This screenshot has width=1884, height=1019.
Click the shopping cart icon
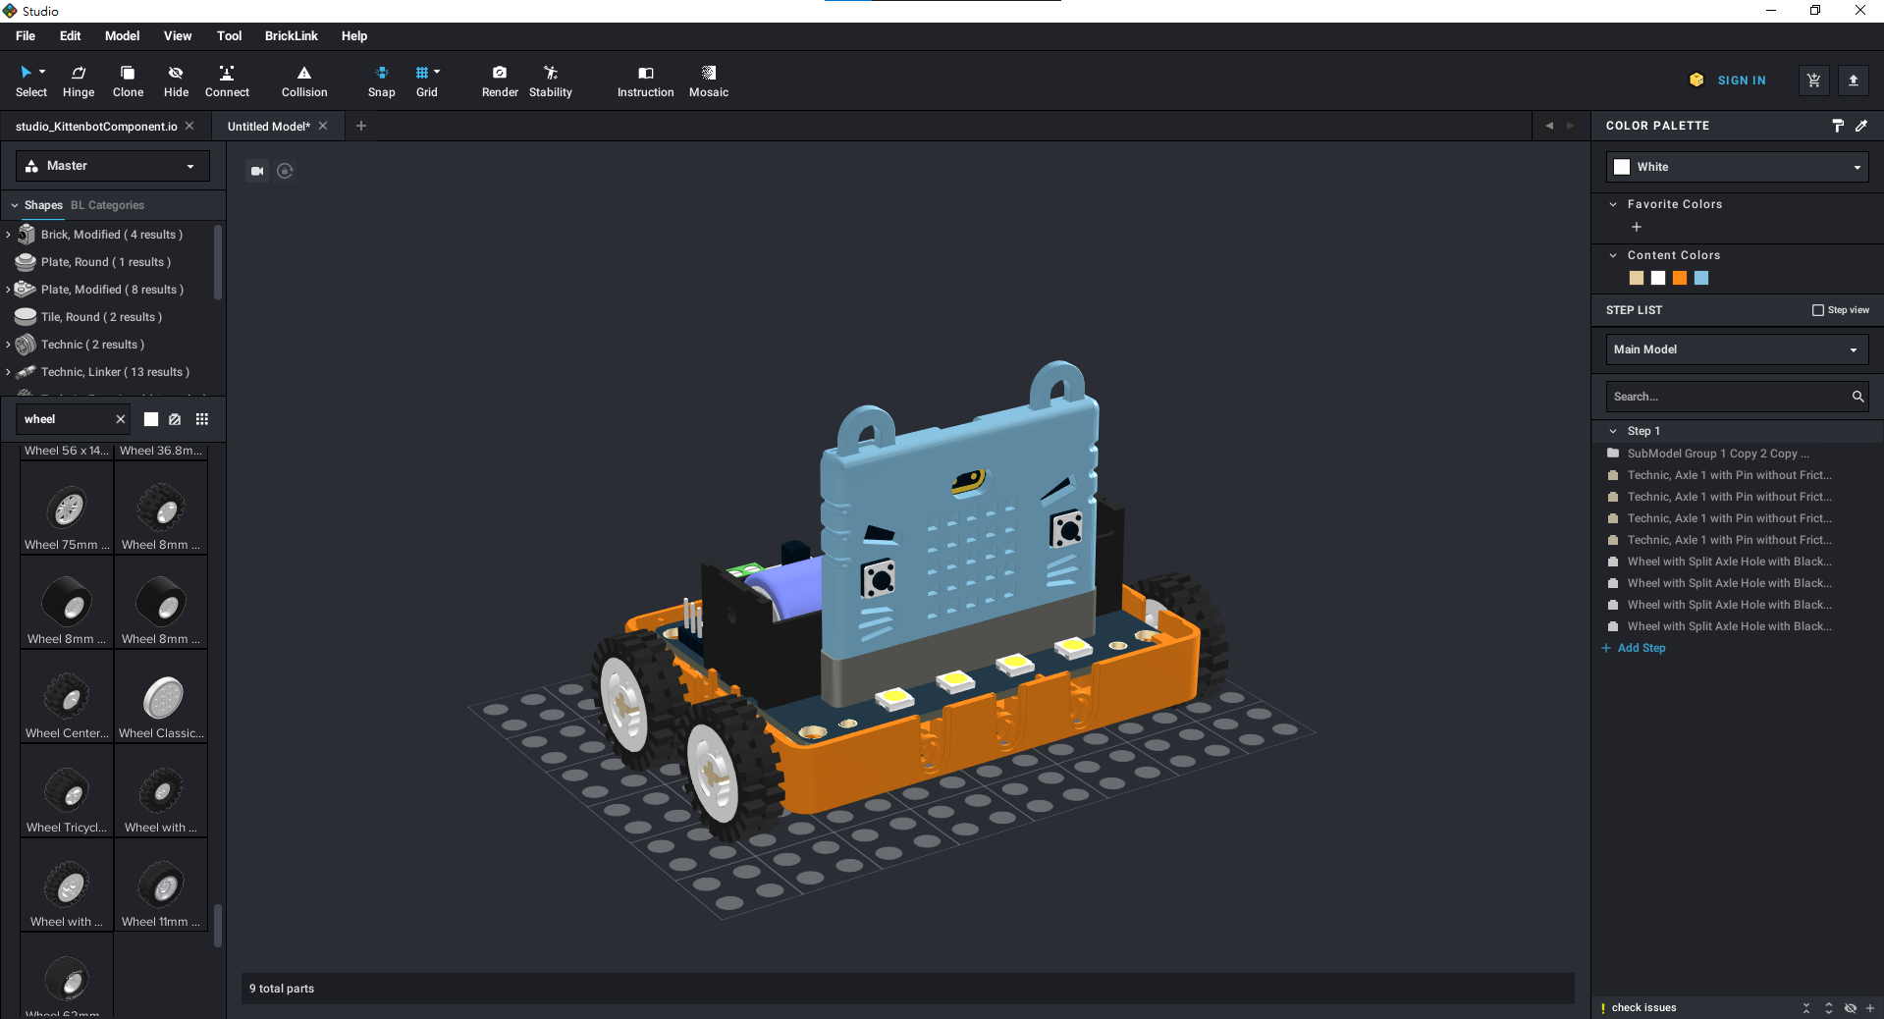pos(1813,80)
